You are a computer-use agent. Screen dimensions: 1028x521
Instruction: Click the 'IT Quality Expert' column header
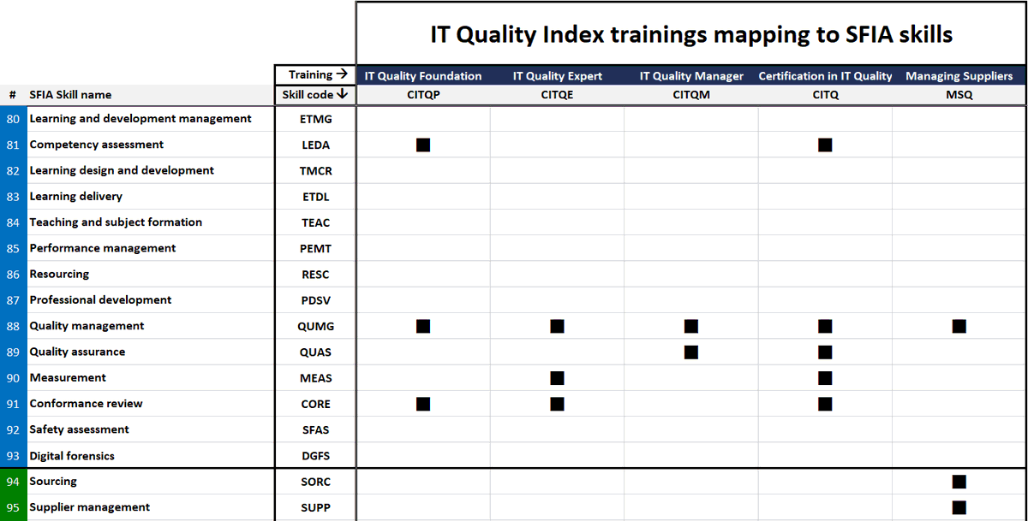click(x=558, y=76)
